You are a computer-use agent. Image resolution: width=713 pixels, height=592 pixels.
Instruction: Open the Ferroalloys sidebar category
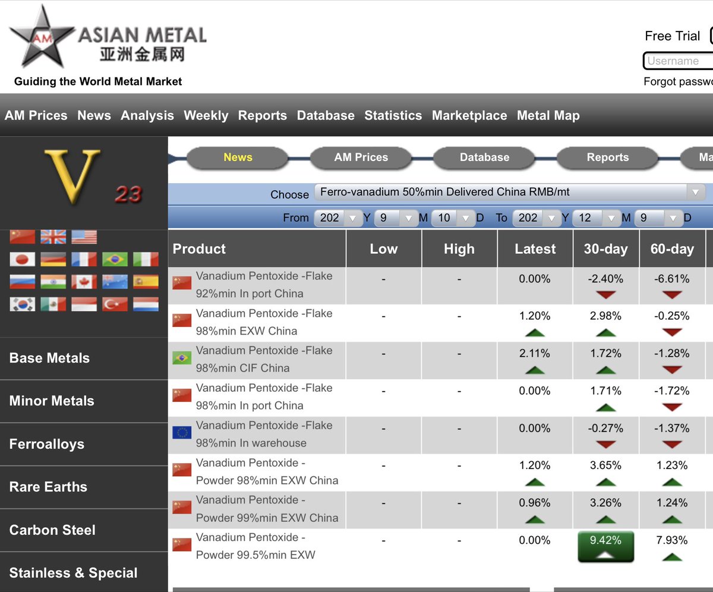[x=84, y=445]
